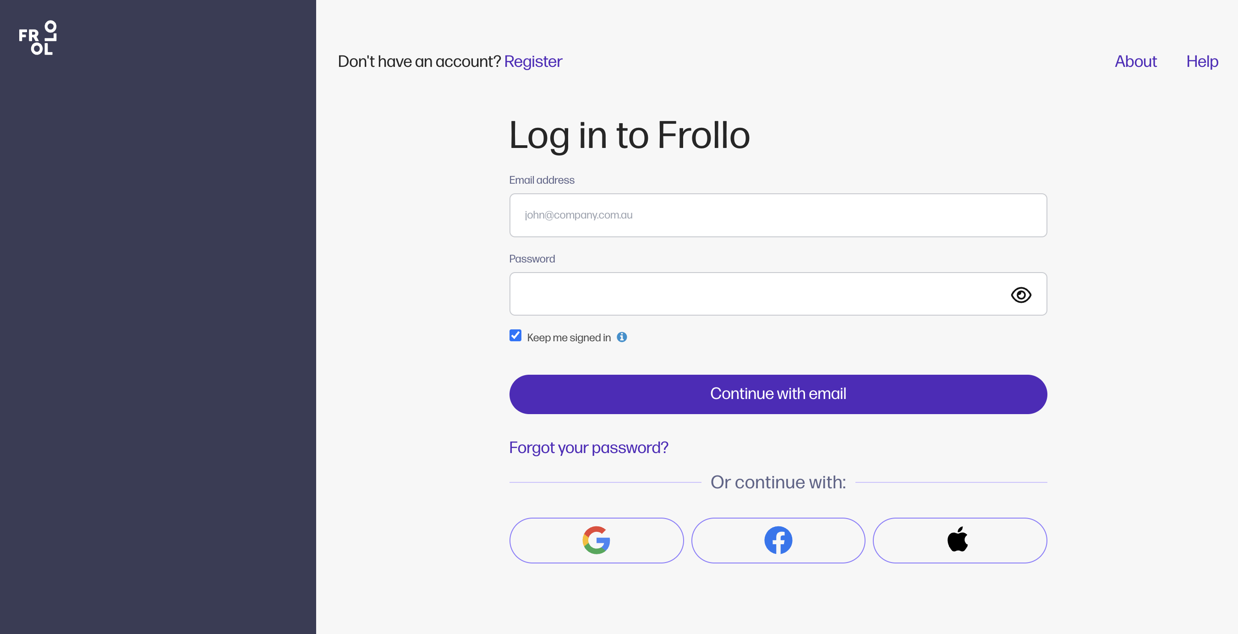Image resolution: width=1238 pixels, height=634 pixels.
Task: Open the Help page
Action: tap(1202, 61)
